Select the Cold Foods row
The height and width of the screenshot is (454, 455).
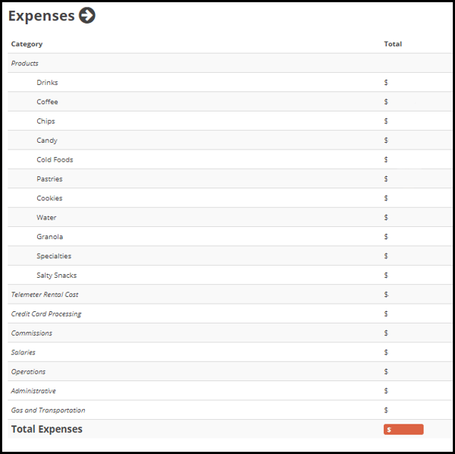pyautogui.click(x=230, y=159)
